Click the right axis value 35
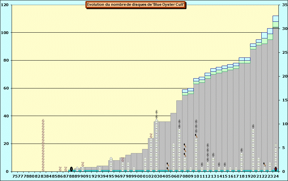This screenshot has width=288, height=181. 285,5
